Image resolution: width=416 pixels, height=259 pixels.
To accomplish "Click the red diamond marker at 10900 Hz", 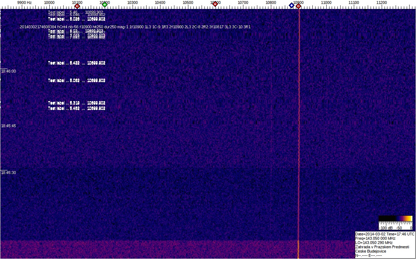I will click(298, 6).
